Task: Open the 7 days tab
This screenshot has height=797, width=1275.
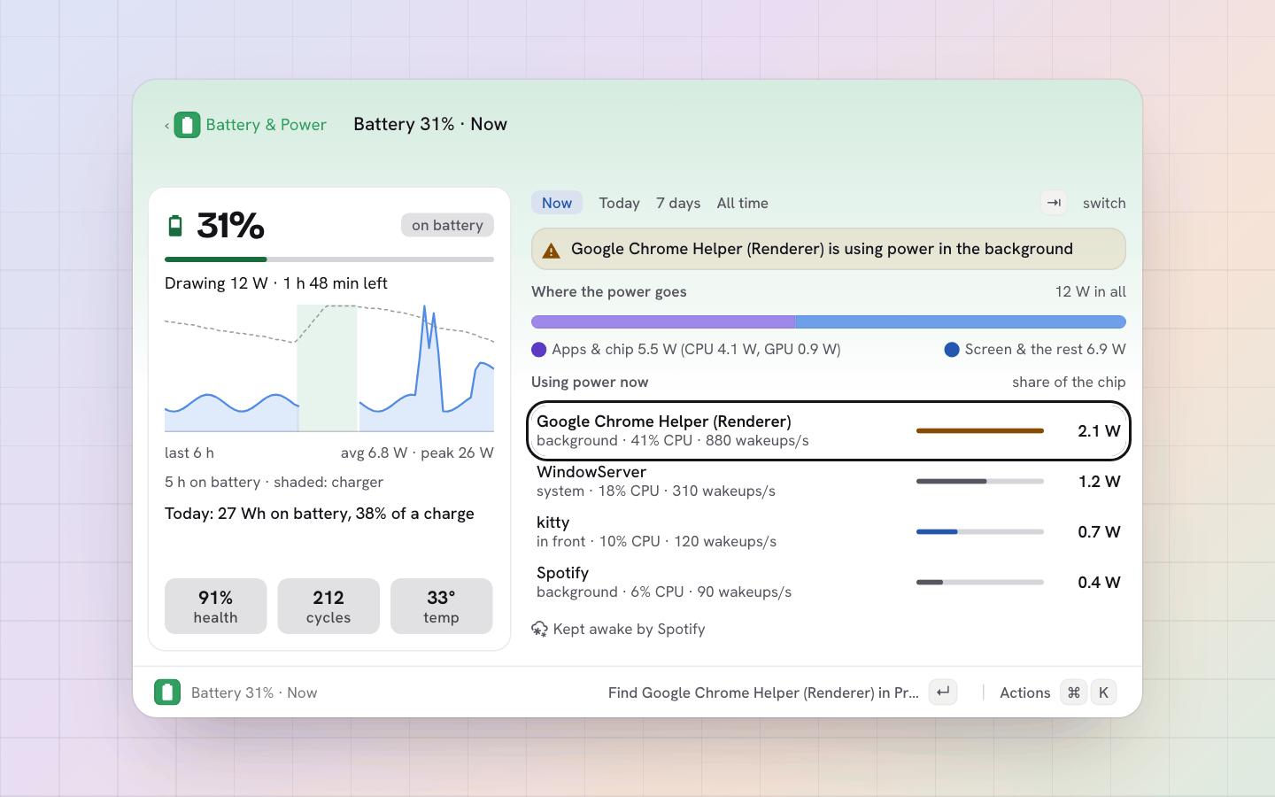Action: pyautogui.click(x=678, y=203)
